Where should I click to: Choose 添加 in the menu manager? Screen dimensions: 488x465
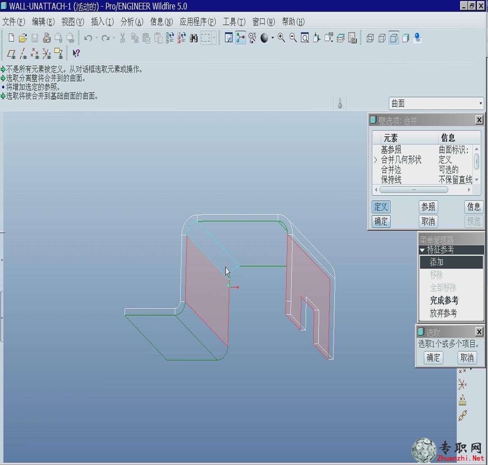coord(451,262)
